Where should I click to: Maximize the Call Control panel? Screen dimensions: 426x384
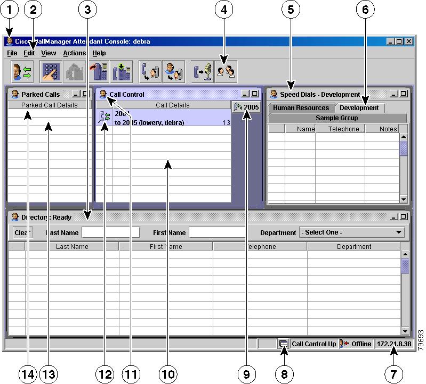(254, 94)
